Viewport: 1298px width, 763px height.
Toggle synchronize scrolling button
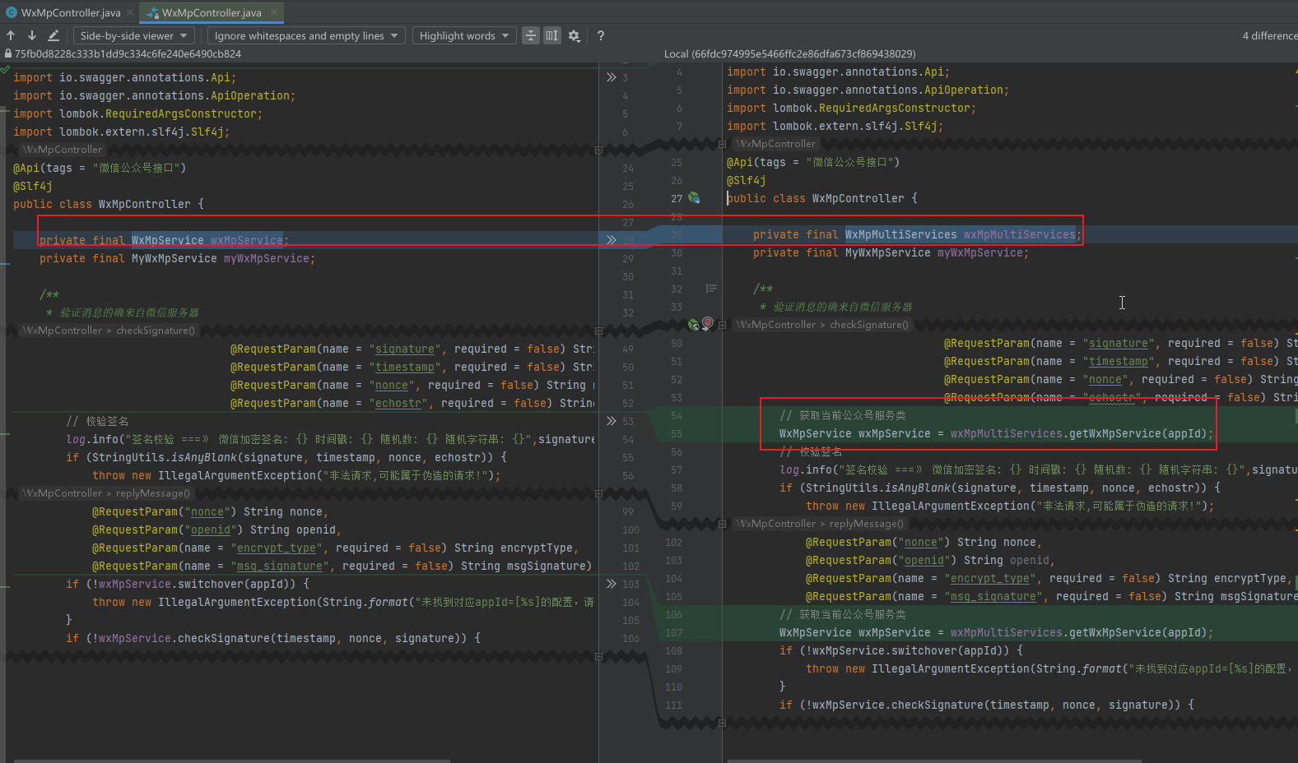point(552,35)
